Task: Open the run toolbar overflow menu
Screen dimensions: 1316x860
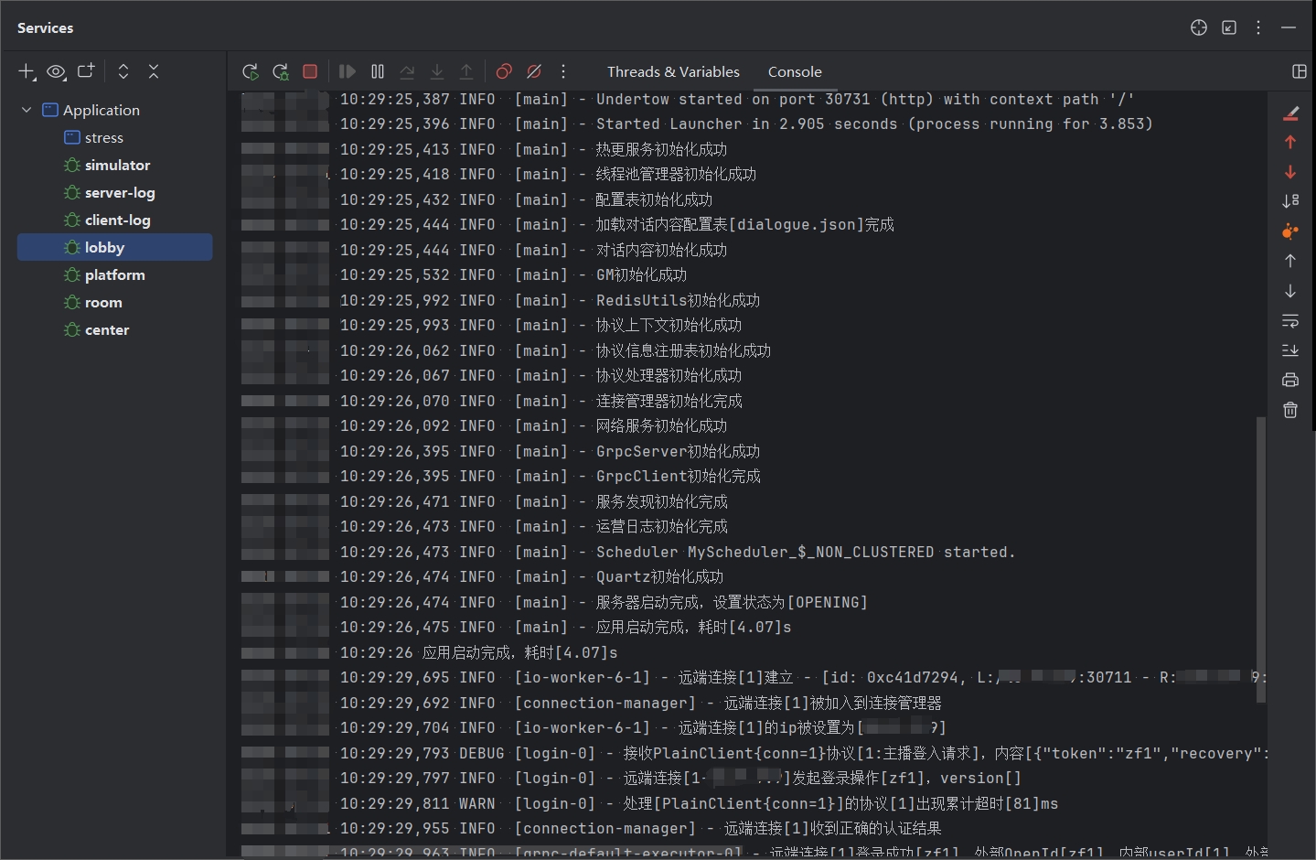Action: coord(564,71)
